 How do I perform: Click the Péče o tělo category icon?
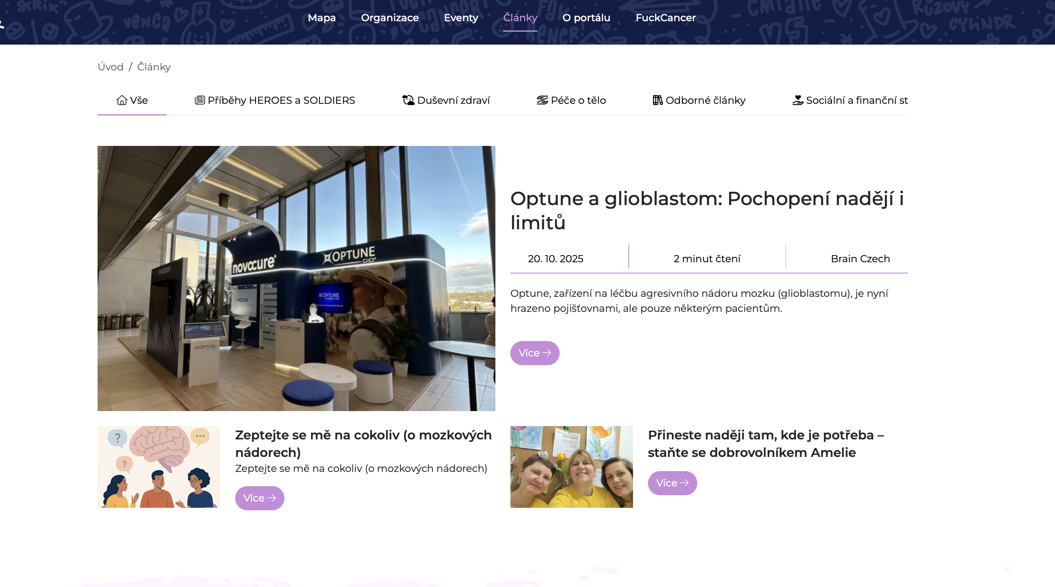point(542,100)
